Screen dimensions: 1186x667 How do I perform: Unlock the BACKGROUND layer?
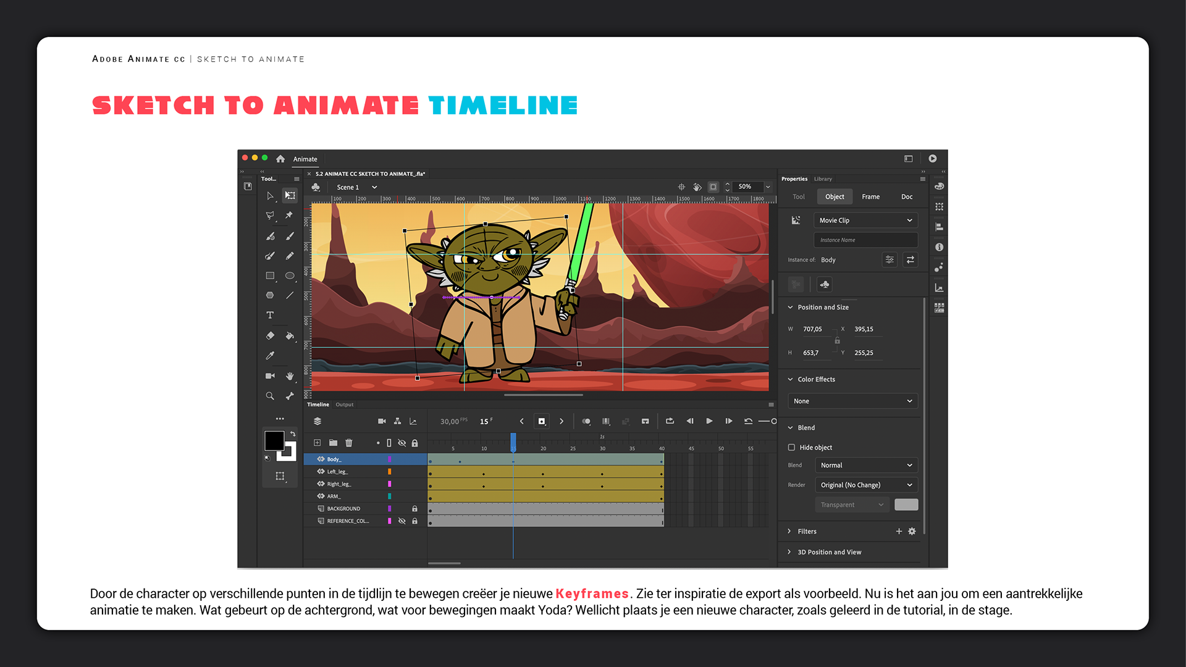click(414, 508)
